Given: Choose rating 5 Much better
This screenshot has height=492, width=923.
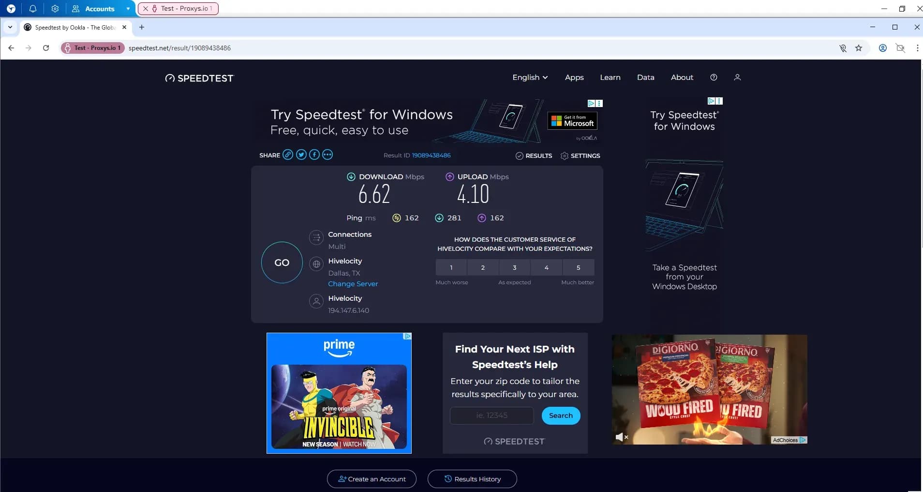Looking at the screenshot, I should [578, 267].
